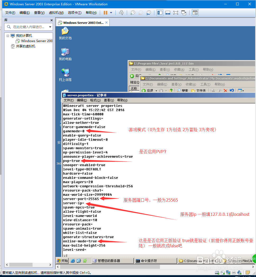Open VMware 文件(F) menu

pos(10,13)
